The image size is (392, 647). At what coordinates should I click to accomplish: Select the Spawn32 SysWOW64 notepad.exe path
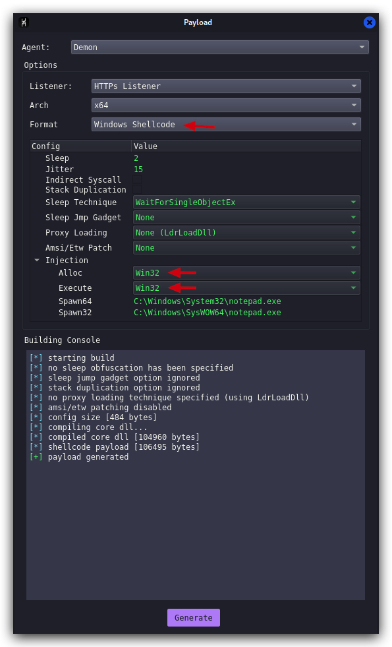point(208,313)
